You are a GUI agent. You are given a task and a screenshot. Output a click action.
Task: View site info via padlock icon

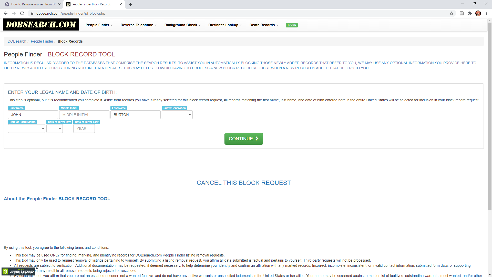32,13
